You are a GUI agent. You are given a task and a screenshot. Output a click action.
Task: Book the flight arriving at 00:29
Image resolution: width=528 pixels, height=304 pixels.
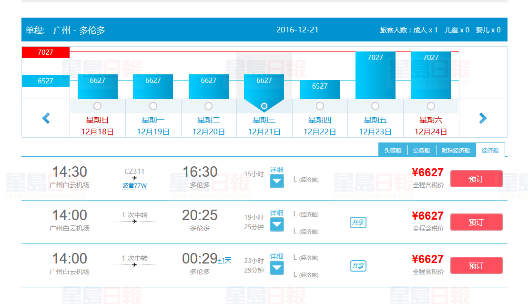coord(476,265)
